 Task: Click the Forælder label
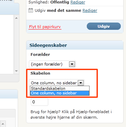click(x=40, y=54)
